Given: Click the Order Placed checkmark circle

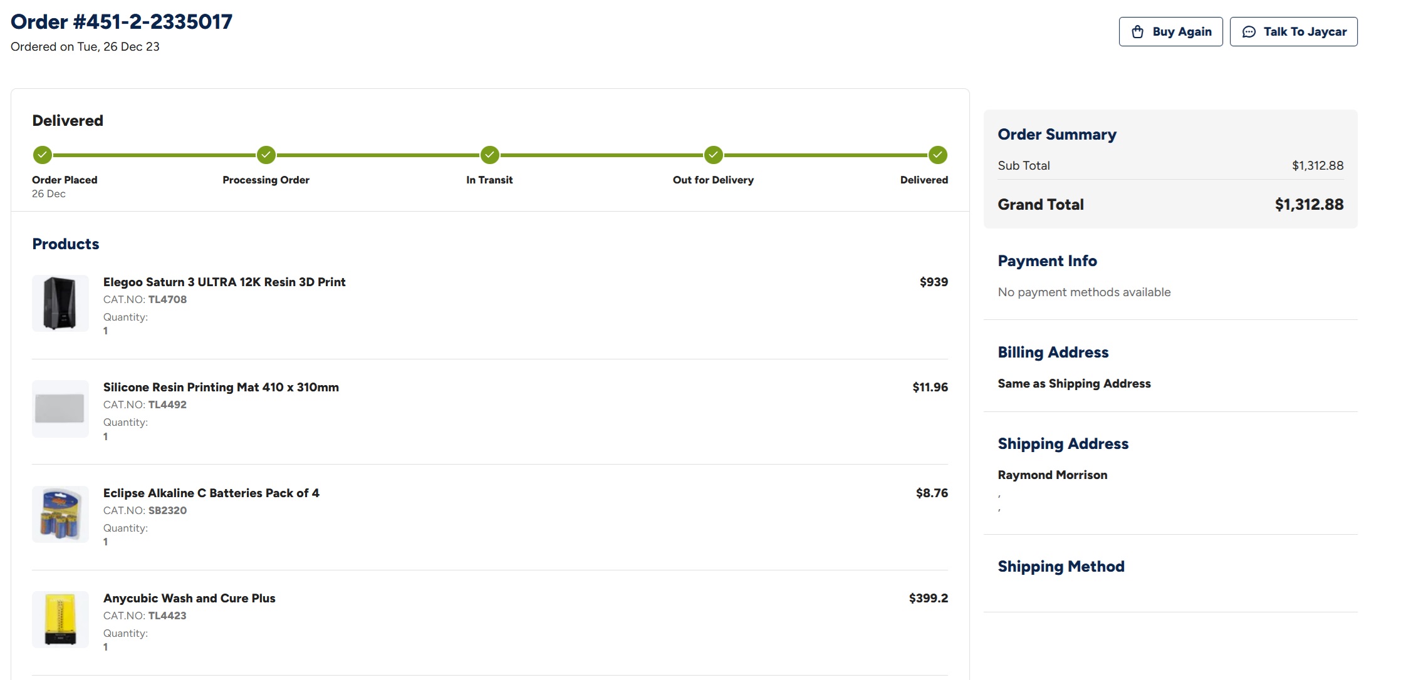Looking at the screenshot, I should [43, 155].
